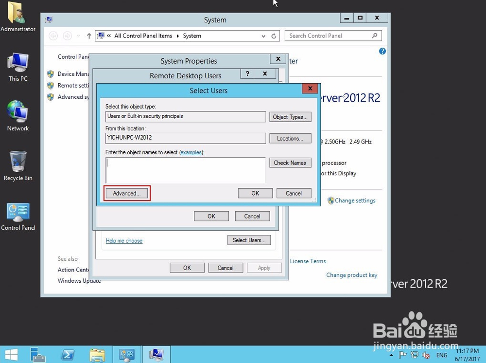Image resolution: width=486 pixels, height=363 pixels.
Task: Close Remote Desktop Users dialog
Action: (265, 73)
